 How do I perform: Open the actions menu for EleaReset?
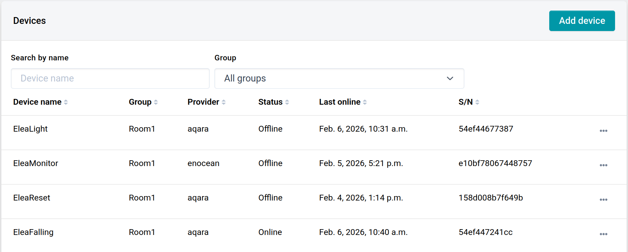603,200
